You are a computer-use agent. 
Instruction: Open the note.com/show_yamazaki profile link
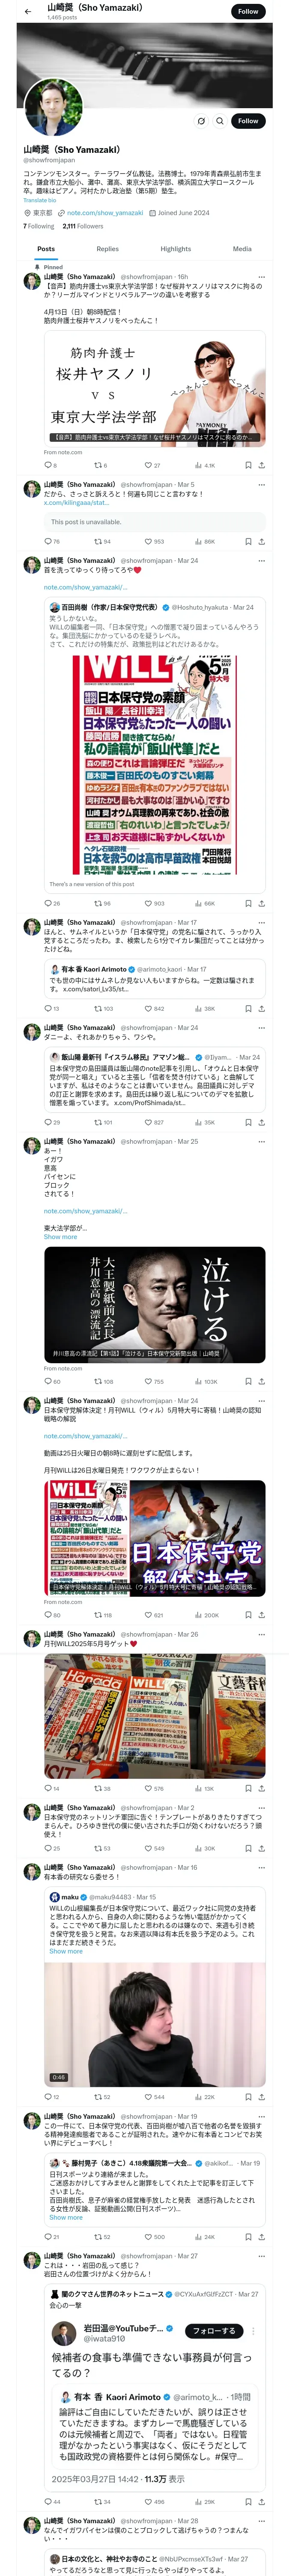106,212
